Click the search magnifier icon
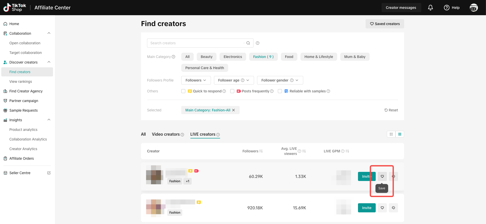The image size is (486, 224). 248,43
